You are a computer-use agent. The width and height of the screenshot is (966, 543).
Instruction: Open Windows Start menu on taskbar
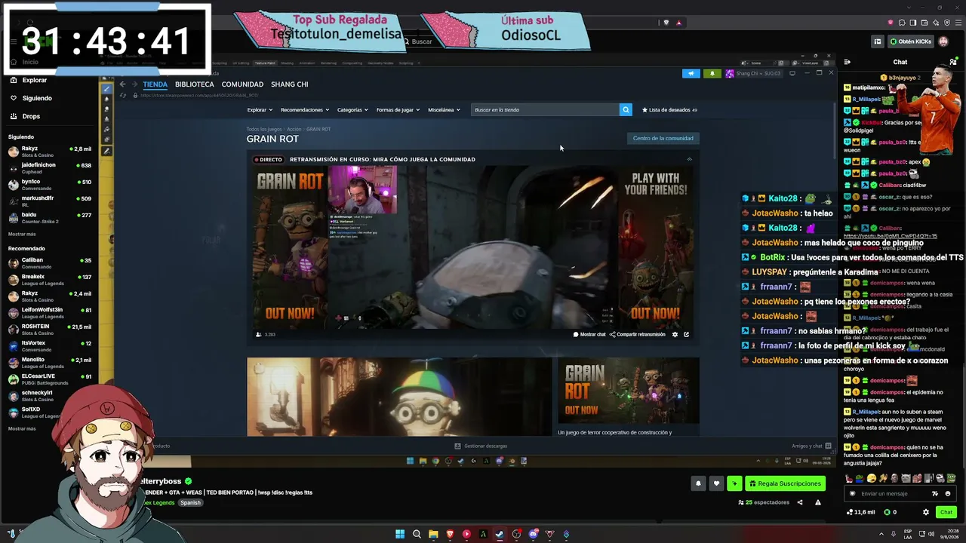400,535
